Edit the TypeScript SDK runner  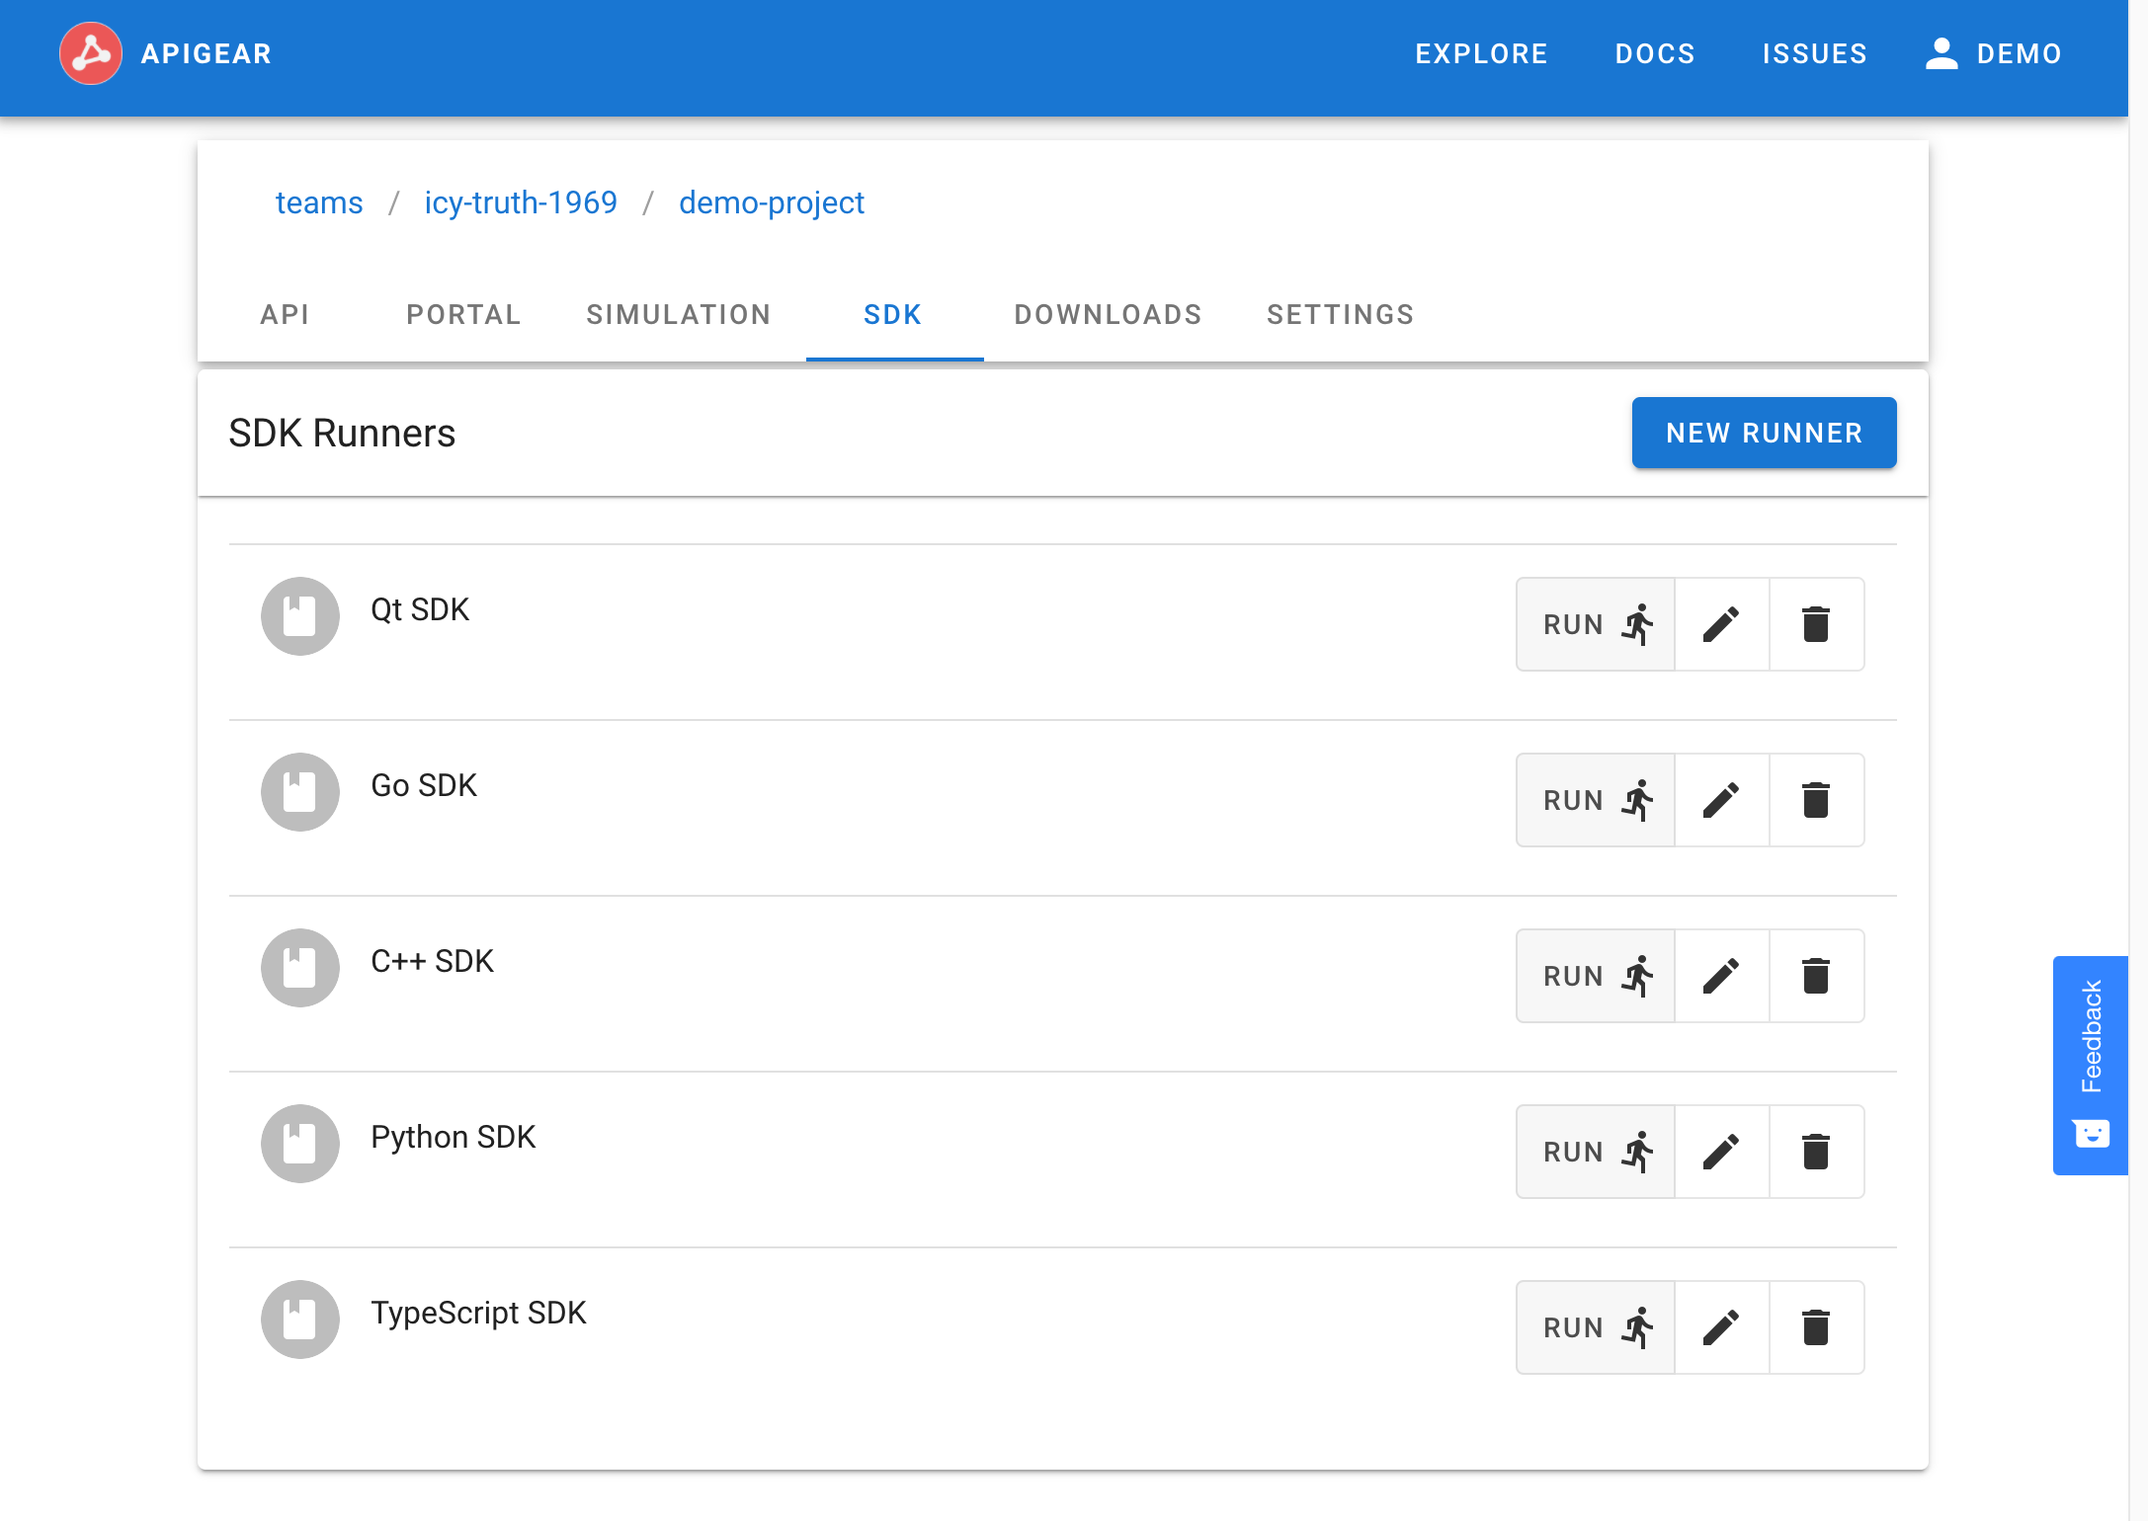pos(1719,1327)
